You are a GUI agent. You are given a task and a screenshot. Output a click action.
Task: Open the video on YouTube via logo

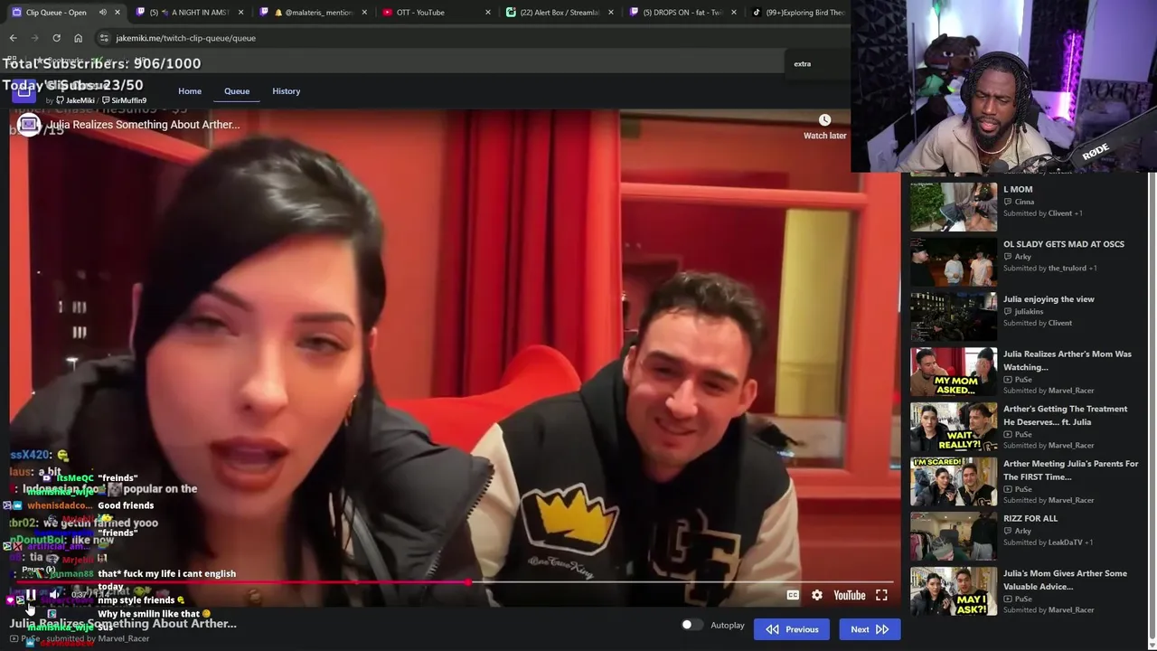(x=850, y=595)
